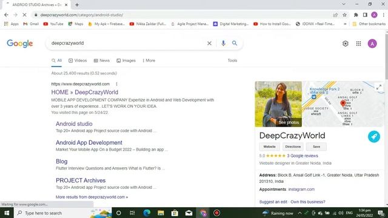Switch to the Images tab
The height and width of the screenshot is (218, 388).
(x=126, y=61)
